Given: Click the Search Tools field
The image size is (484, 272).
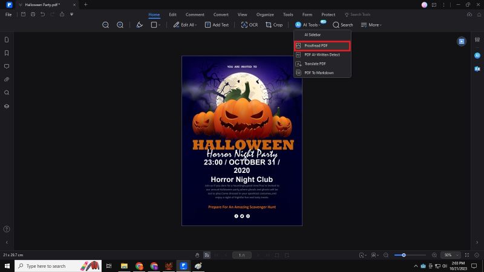Looking at the screenshot, I should pyautogui.click(x=358, y=15).
